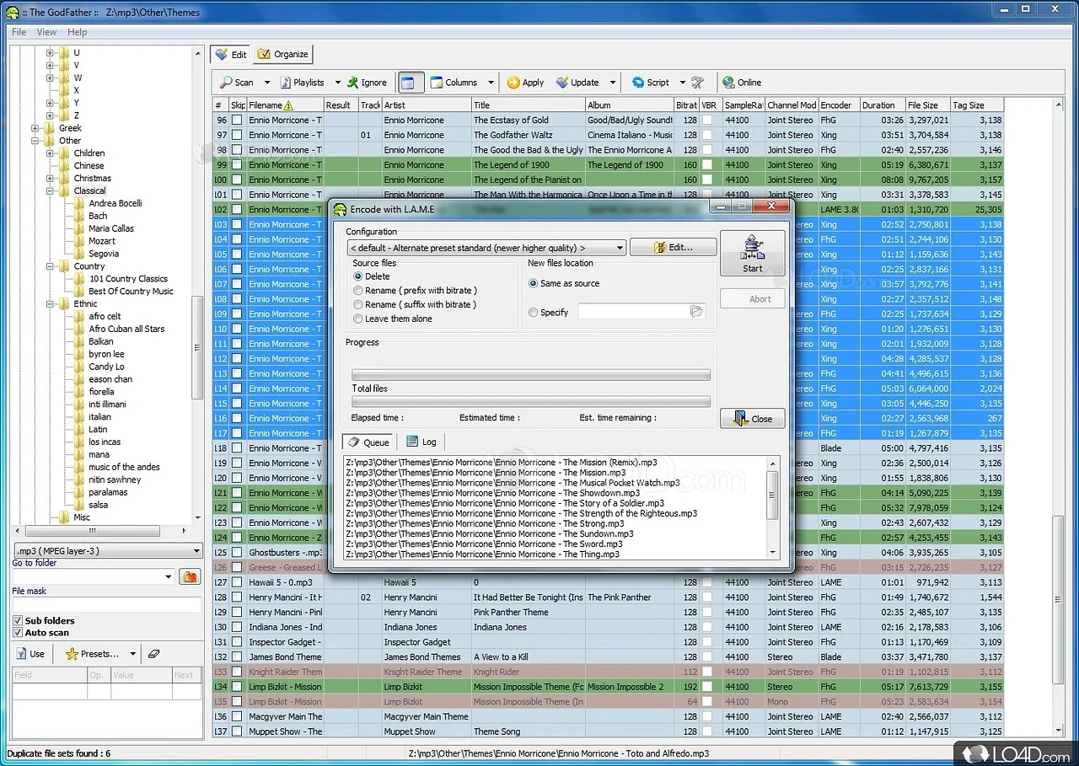
Task: Click the warning icon on Filename column
Action: pos(289,105)
